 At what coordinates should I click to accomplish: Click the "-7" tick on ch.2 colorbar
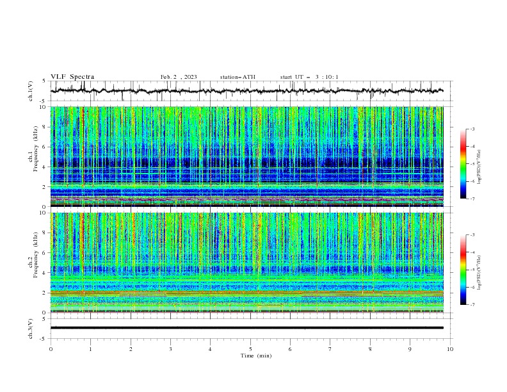472,305
